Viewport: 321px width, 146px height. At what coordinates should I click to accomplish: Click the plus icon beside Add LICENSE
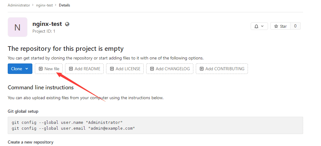click(x=112, y=69)
